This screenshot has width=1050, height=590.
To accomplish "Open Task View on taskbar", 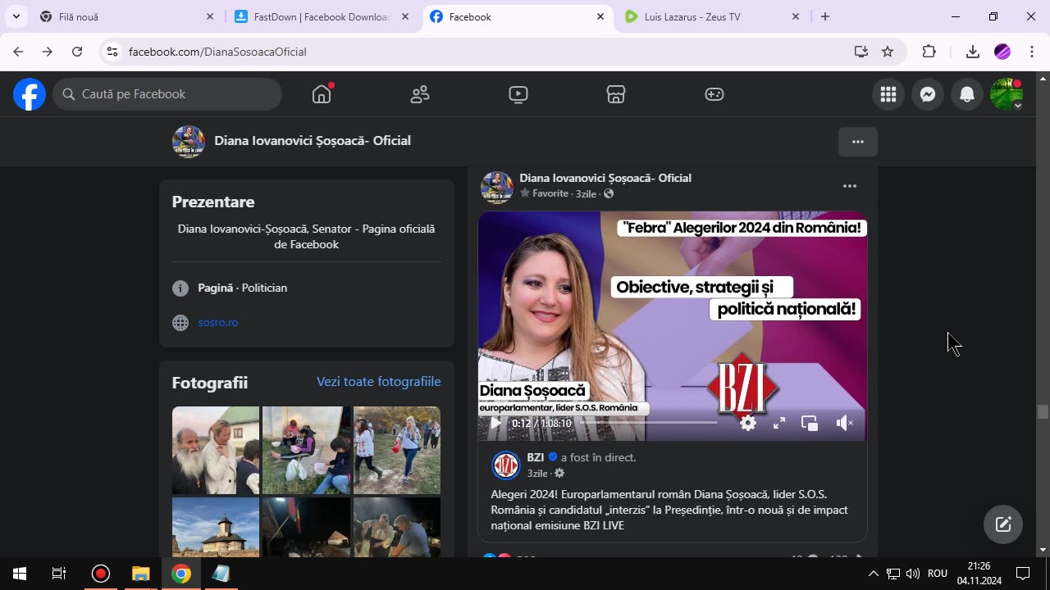I will [x=59, y=574].
